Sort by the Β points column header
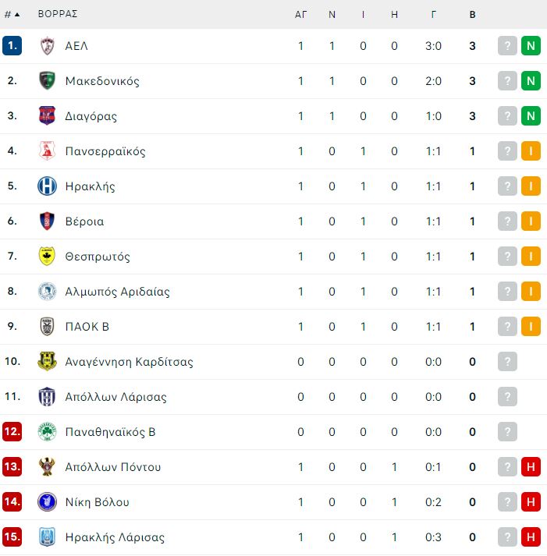This screenshot has width=547, height=556. pyautogui.click(x=472, y=15)
